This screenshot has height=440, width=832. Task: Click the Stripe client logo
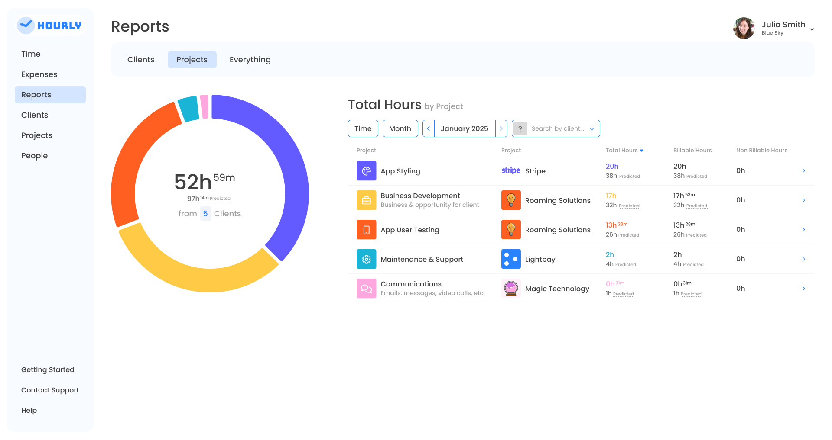(x=511, y=171)
